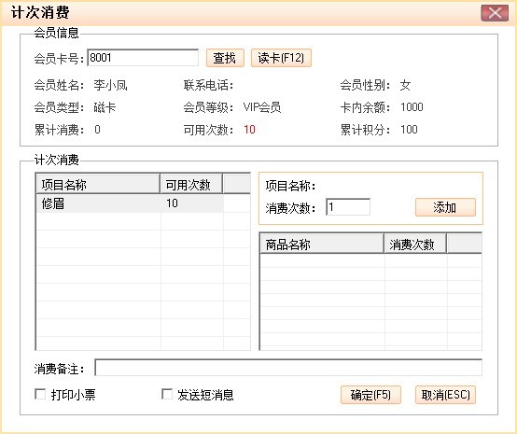517x434 pixels.
Task: Click the 项目名称 column header
Action: point(98,184)
